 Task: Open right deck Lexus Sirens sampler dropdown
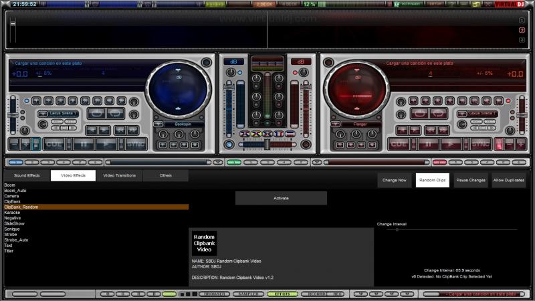pos(462,114)
